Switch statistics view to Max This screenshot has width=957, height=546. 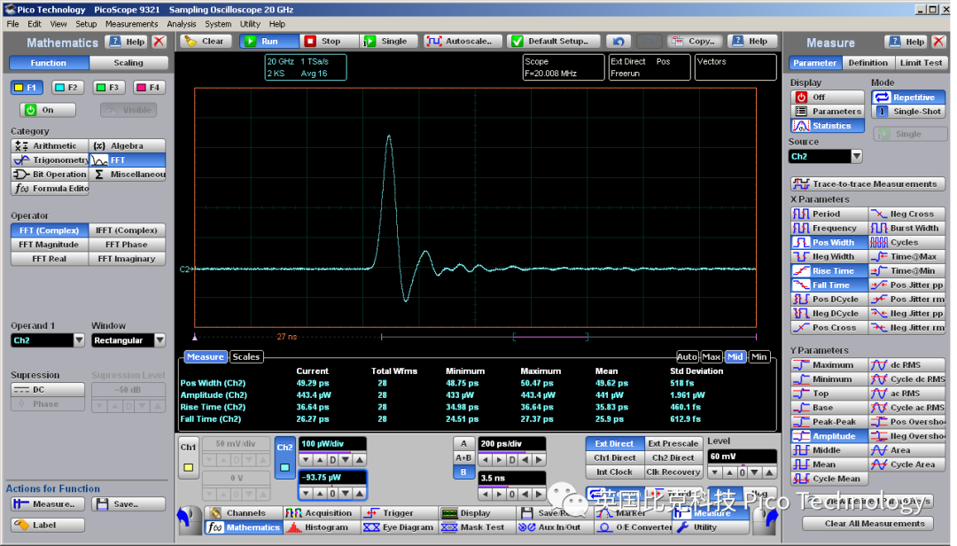coord(712,355)
